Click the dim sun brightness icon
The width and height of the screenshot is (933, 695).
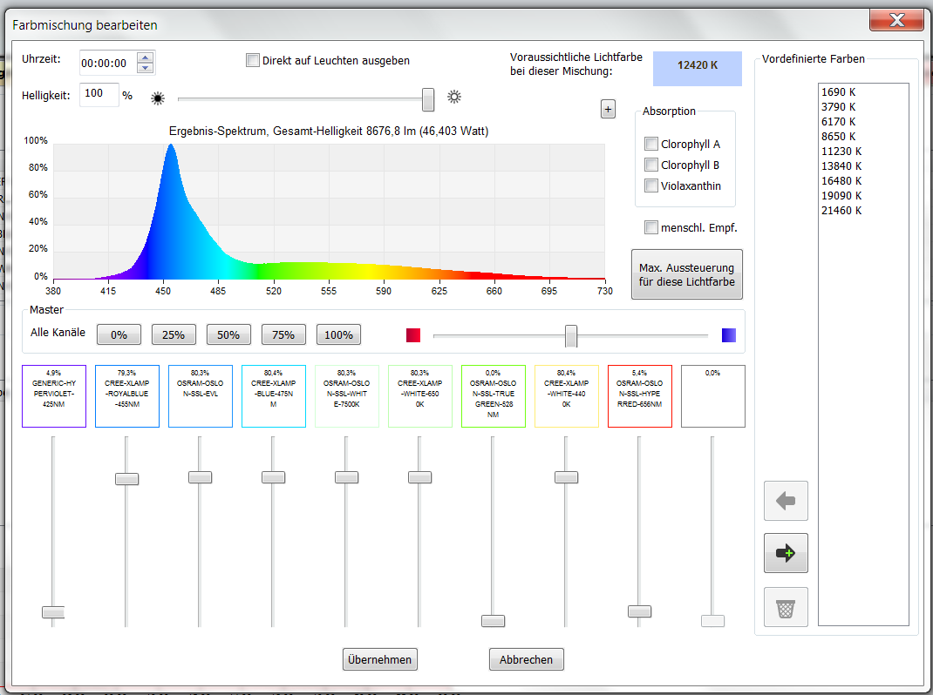point(157,98)
